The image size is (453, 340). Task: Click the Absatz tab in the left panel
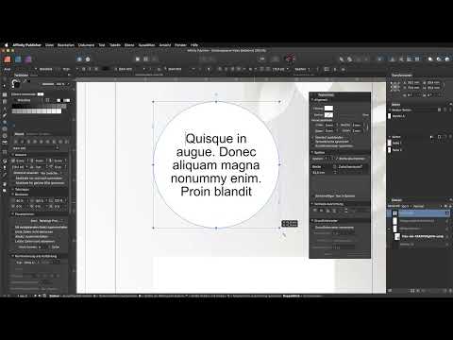pyautogui.click(x=19, y=134)
